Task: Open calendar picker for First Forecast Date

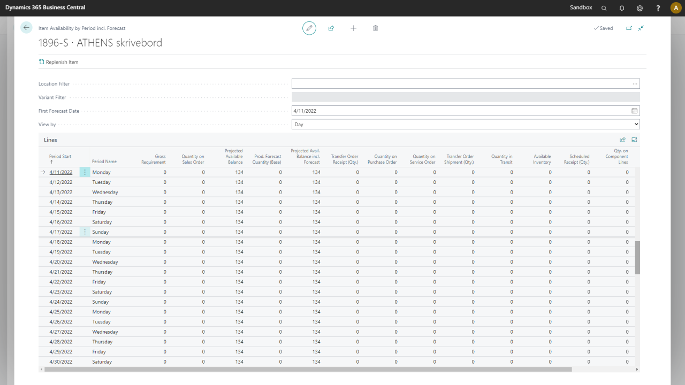Action: [635, 111]
